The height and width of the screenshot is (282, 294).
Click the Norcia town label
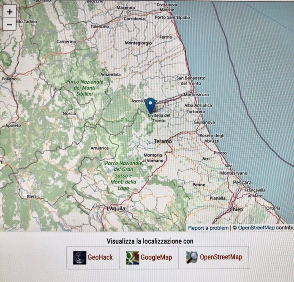point(69,113)
